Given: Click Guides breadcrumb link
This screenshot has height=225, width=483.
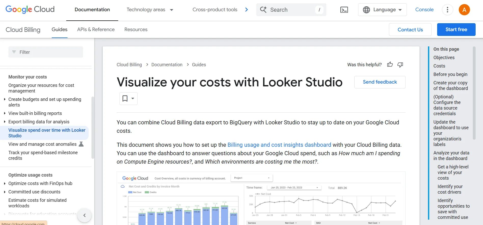Looking at the screenshot, I should coord(199,65).
